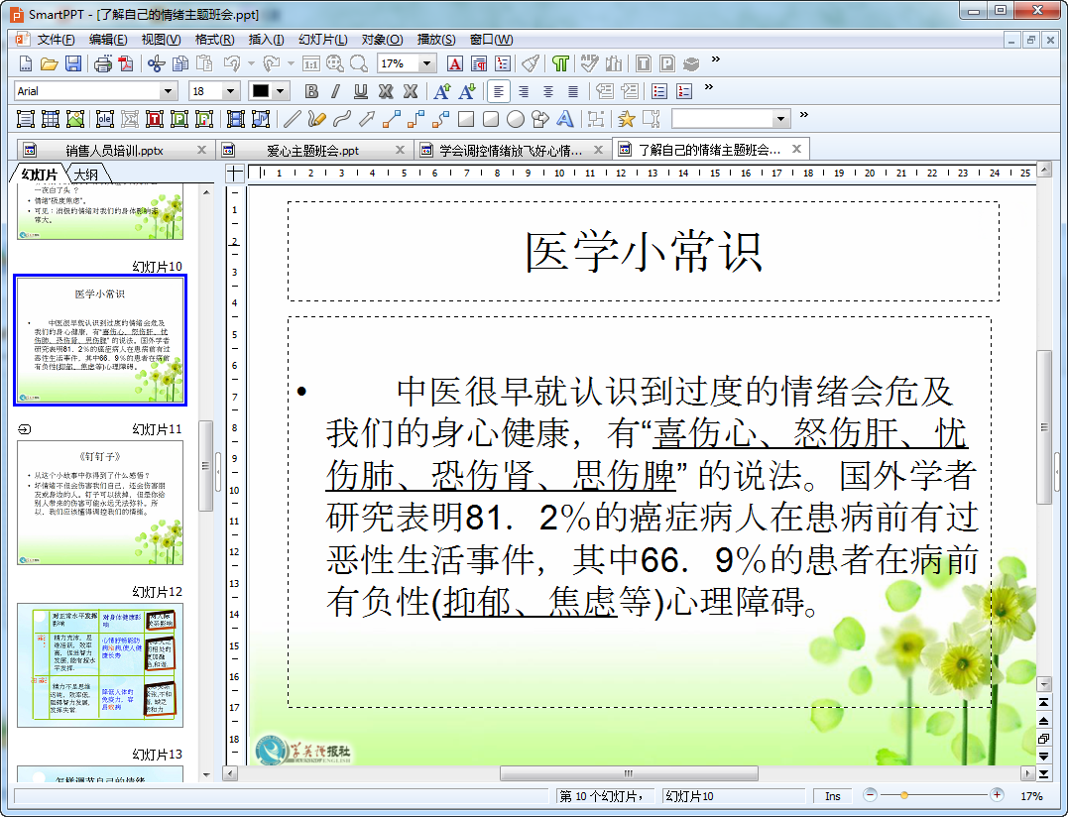Viewport: 1068px width, 817px height.
Task: Insert TextArt with the A icon
Action: 564,119
